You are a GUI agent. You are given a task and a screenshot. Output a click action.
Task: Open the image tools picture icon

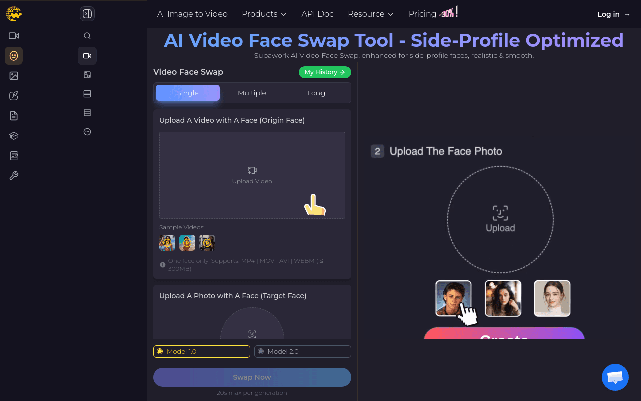coord(14,76)
